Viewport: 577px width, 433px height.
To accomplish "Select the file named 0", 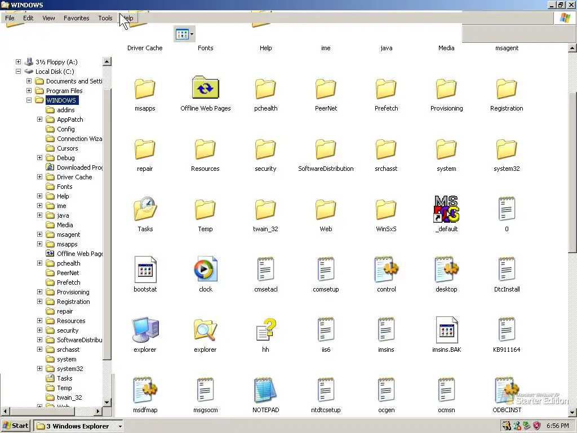I will click(x=507, y=209).
